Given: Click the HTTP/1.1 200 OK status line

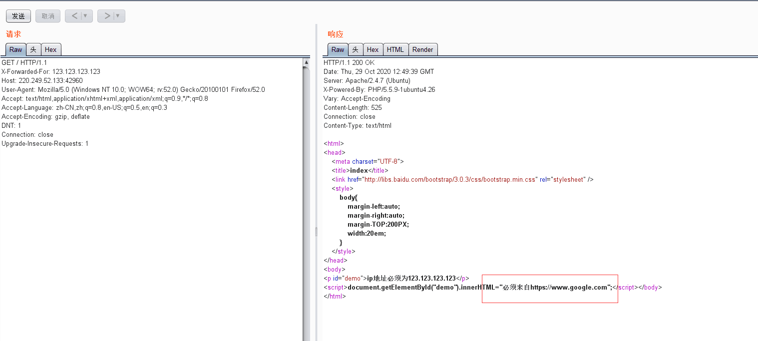Looking at the screenshot, I should point(349,62).
